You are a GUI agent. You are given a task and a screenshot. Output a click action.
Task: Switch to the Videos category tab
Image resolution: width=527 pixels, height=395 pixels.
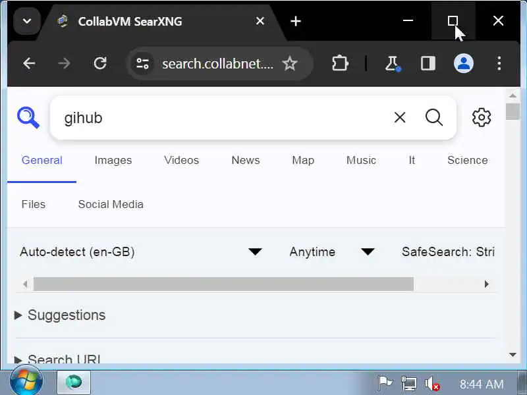pyautogui.click(x=182, y=160)
